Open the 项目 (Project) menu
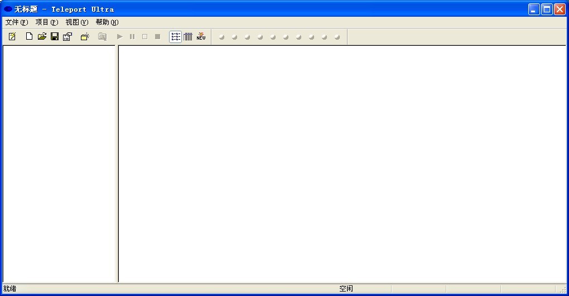569x296 pixels. tap(46, 22)
